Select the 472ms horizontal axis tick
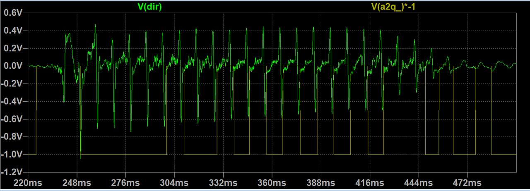This screenshot has height=191, width=530. tap(467, 182)
